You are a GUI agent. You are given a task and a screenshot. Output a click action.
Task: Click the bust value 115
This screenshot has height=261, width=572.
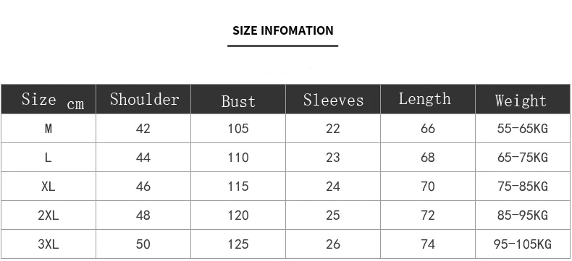238,187
